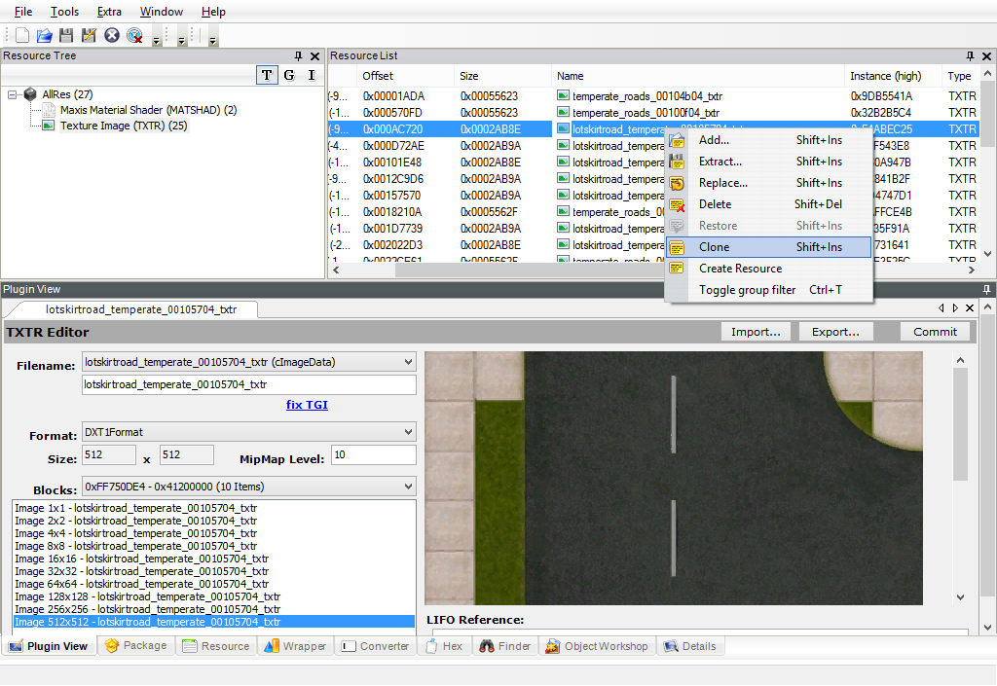Choose Add... from the context menu
The height and width of the screenshot is (686, 997).
coord(769,140)
